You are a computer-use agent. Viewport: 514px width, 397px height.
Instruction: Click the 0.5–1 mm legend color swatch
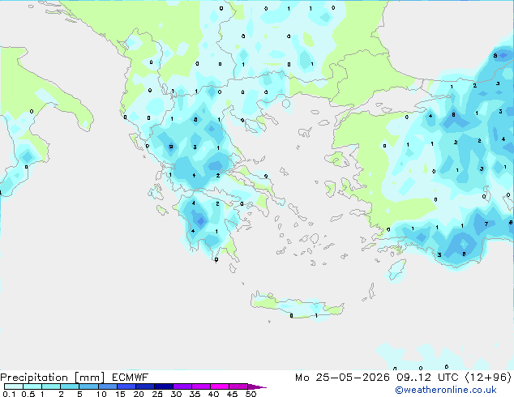32,386
